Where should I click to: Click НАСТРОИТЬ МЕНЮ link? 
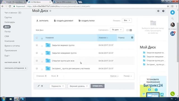pos(12,62)
